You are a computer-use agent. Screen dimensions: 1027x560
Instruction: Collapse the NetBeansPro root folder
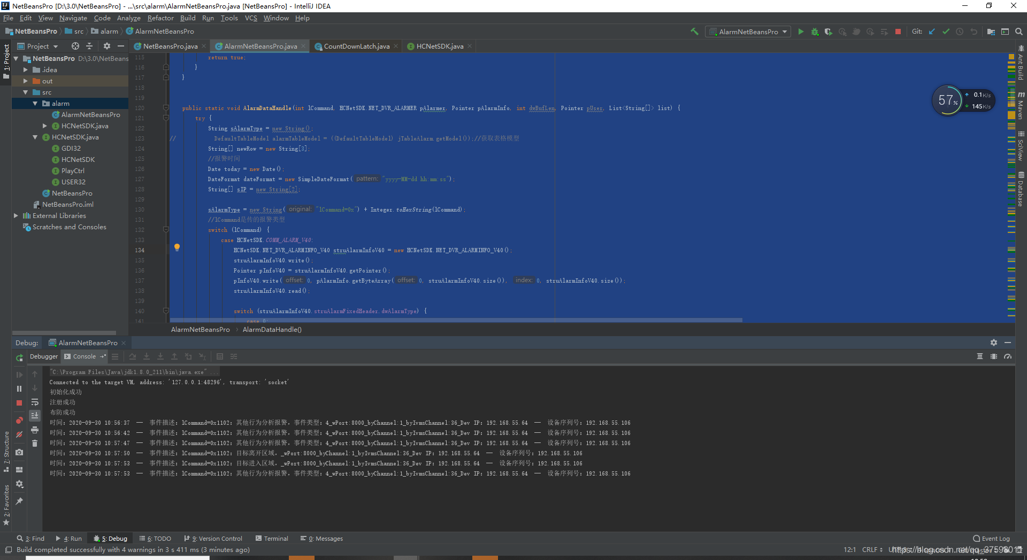coord(16,59)
